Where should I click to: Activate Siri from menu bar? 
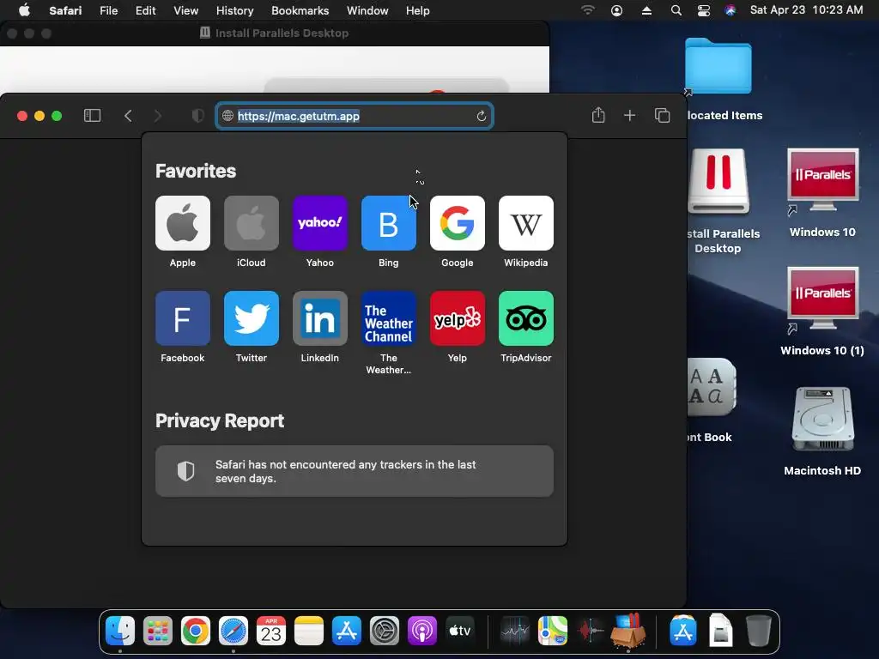tap(730, 10)
